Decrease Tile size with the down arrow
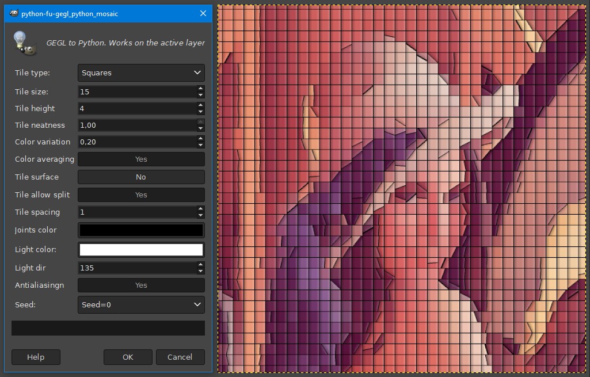 200,95
